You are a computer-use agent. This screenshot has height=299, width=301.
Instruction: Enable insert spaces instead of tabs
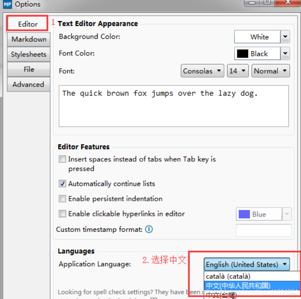coord(63,159)
